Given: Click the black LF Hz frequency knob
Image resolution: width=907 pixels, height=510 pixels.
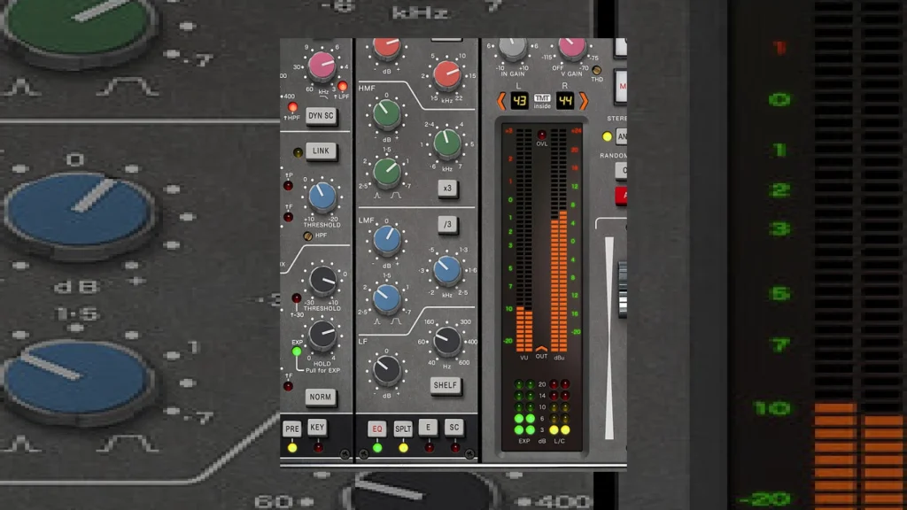Looking at the screenshot, I should 447,341.
